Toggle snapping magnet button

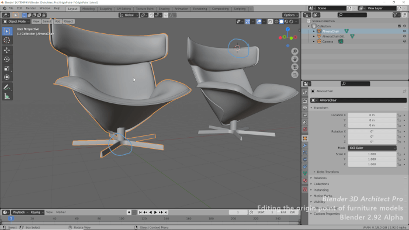tap(151, 15)
